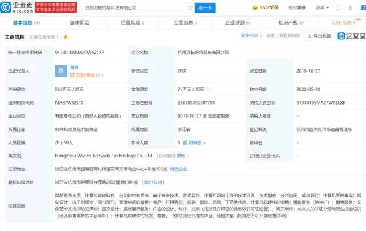Select registration number 330105000387788
Image resolution: width=366 pixels, height=231 pixels.
[x=196, y=103]
